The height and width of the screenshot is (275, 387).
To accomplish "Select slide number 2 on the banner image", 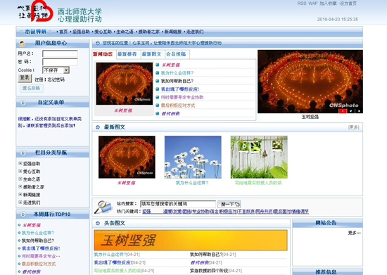I will point(350,111).
